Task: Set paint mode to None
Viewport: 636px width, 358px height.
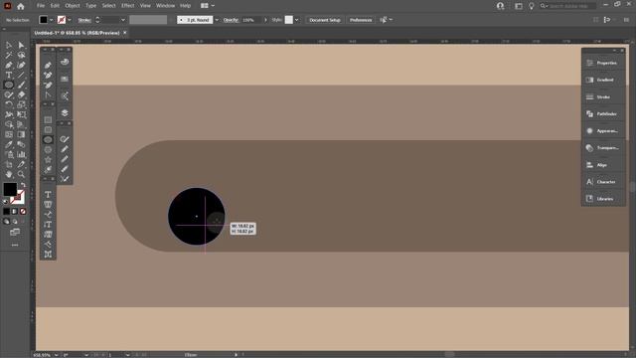Action: coord(23,212)
